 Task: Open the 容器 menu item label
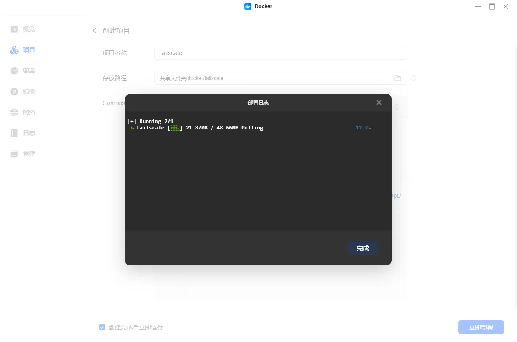(x=29, y=71)
